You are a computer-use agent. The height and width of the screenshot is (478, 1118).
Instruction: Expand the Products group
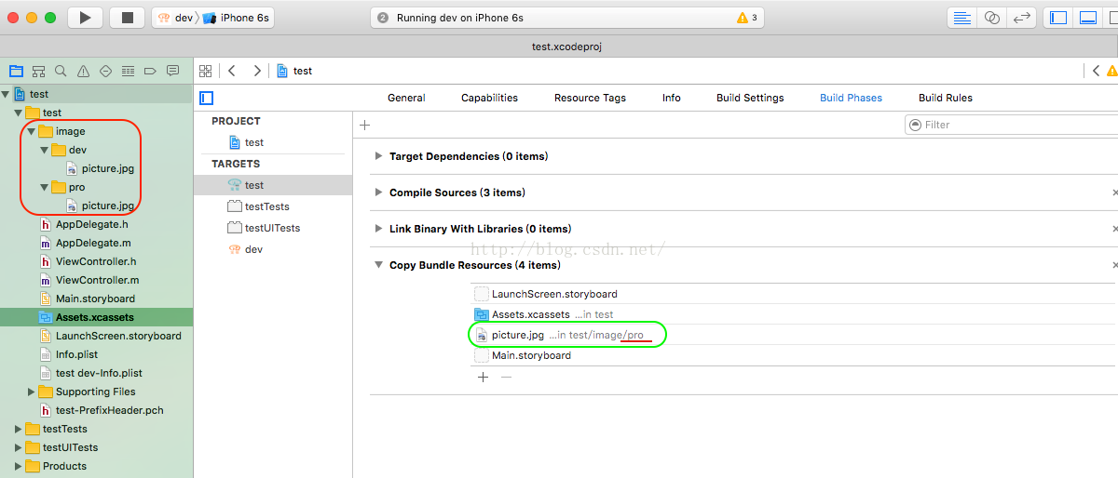point(19,466)
